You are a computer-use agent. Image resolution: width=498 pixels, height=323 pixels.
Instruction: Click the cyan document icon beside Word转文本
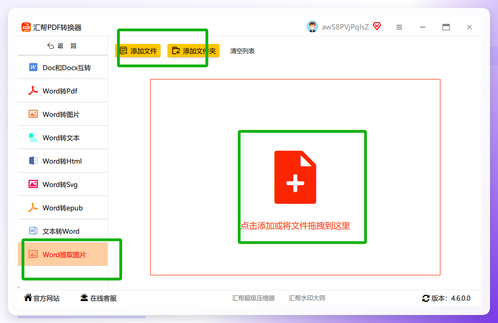click(x=33, y=137)
